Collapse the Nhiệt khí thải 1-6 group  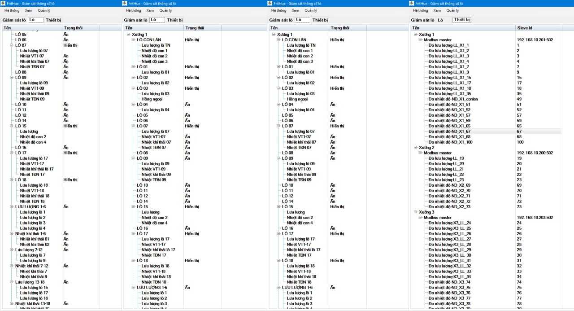[x=12, y=234]
